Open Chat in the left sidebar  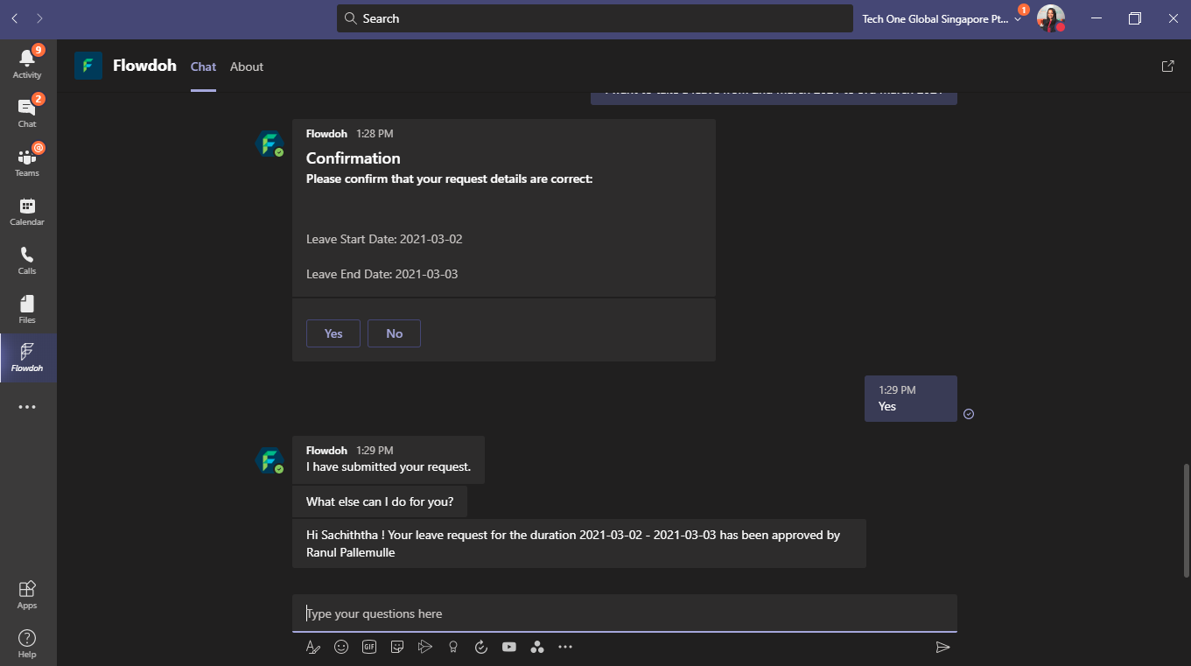coord(27,111)
